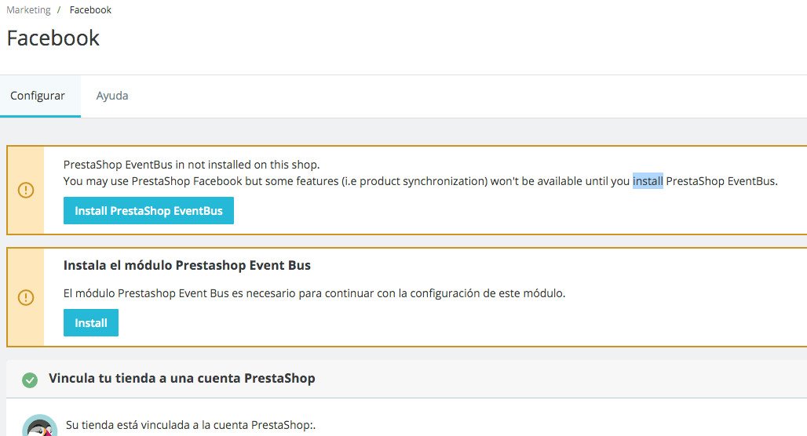Click the highlighted word "install" in the warning
807x436 pixels.
[x=648, y=181]
